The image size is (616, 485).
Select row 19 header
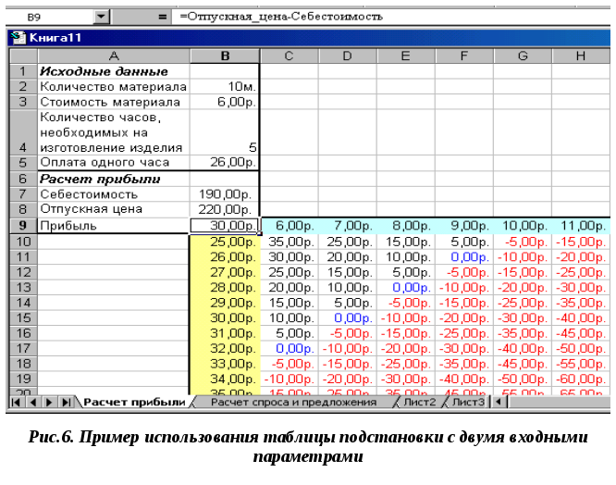tap(23, 379)
